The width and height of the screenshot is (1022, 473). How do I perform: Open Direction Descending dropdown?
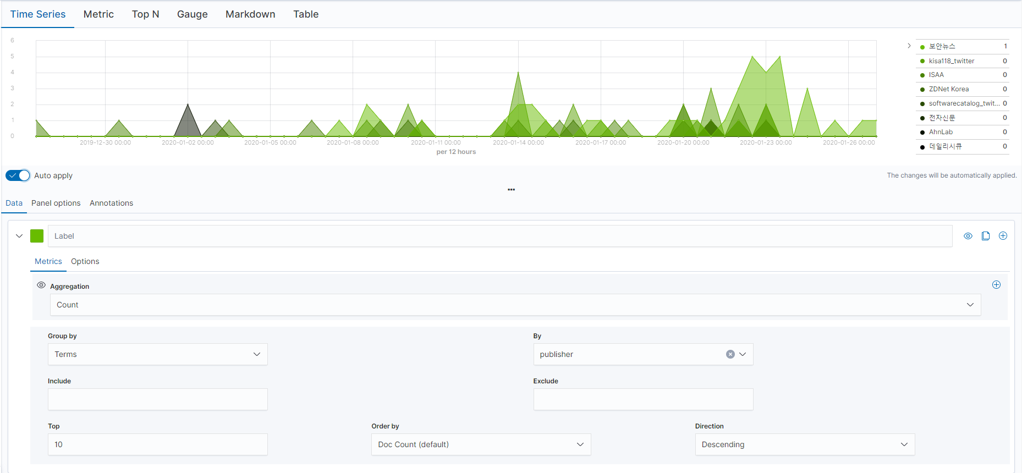point(805,444)
